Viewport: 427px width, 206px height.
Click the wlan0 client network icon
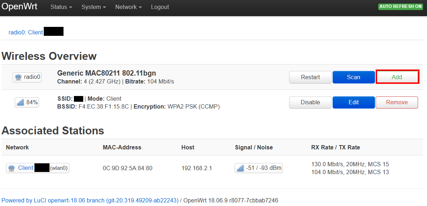pos(11,168)
